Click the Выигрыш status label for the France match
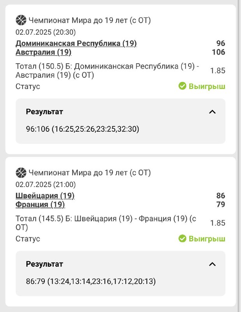This screenshot has width=241, height=312. [207, 238]
